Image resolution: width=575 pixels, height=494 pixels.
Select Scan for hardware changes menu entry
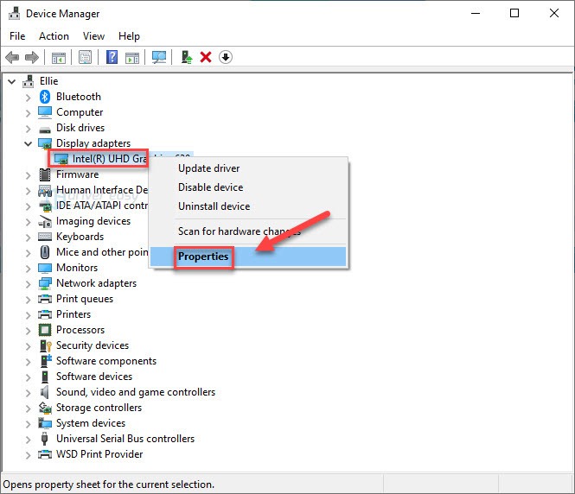pos(248,231)
